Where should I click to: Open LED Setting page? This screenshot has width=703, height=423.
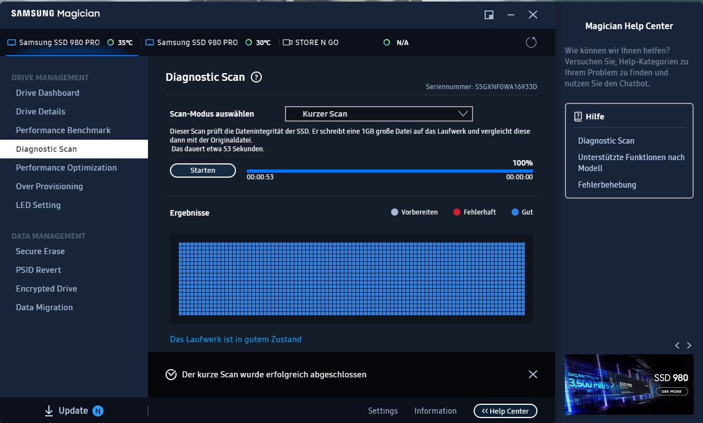(x=39, y=205)
